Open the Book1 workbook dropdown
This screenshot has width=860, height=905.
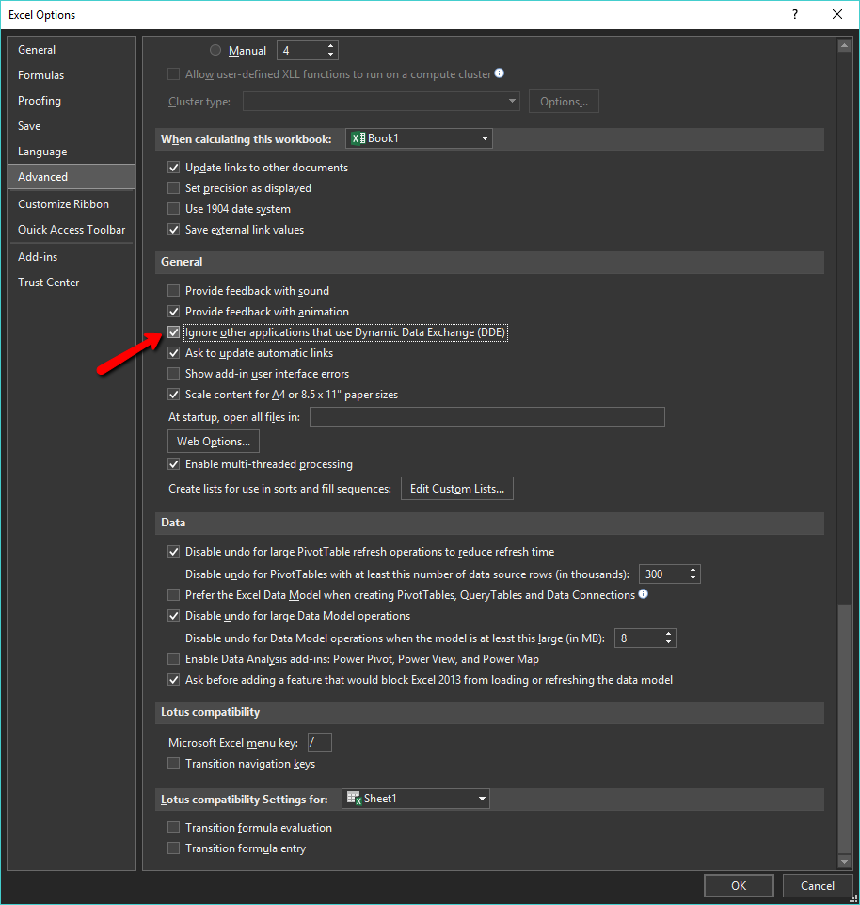click(x=419, y=138)
